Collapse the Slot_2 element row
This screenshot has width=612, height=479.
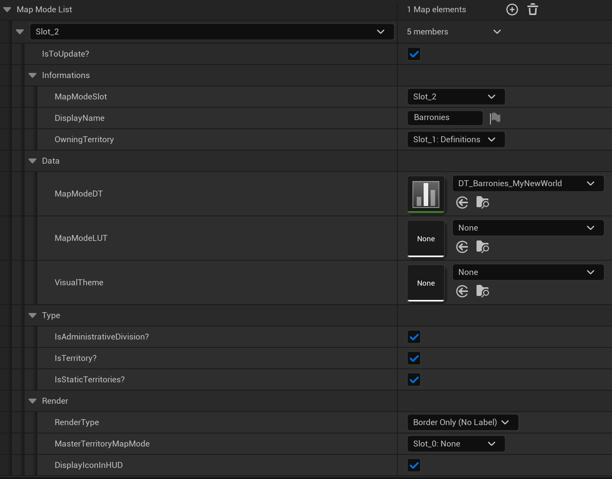point(20,32)
